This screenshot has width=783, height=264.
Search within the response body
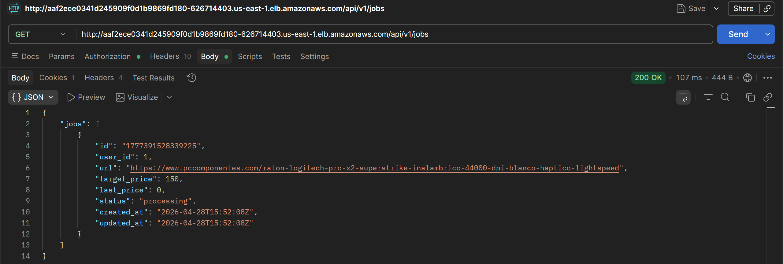tap(725, 97)
